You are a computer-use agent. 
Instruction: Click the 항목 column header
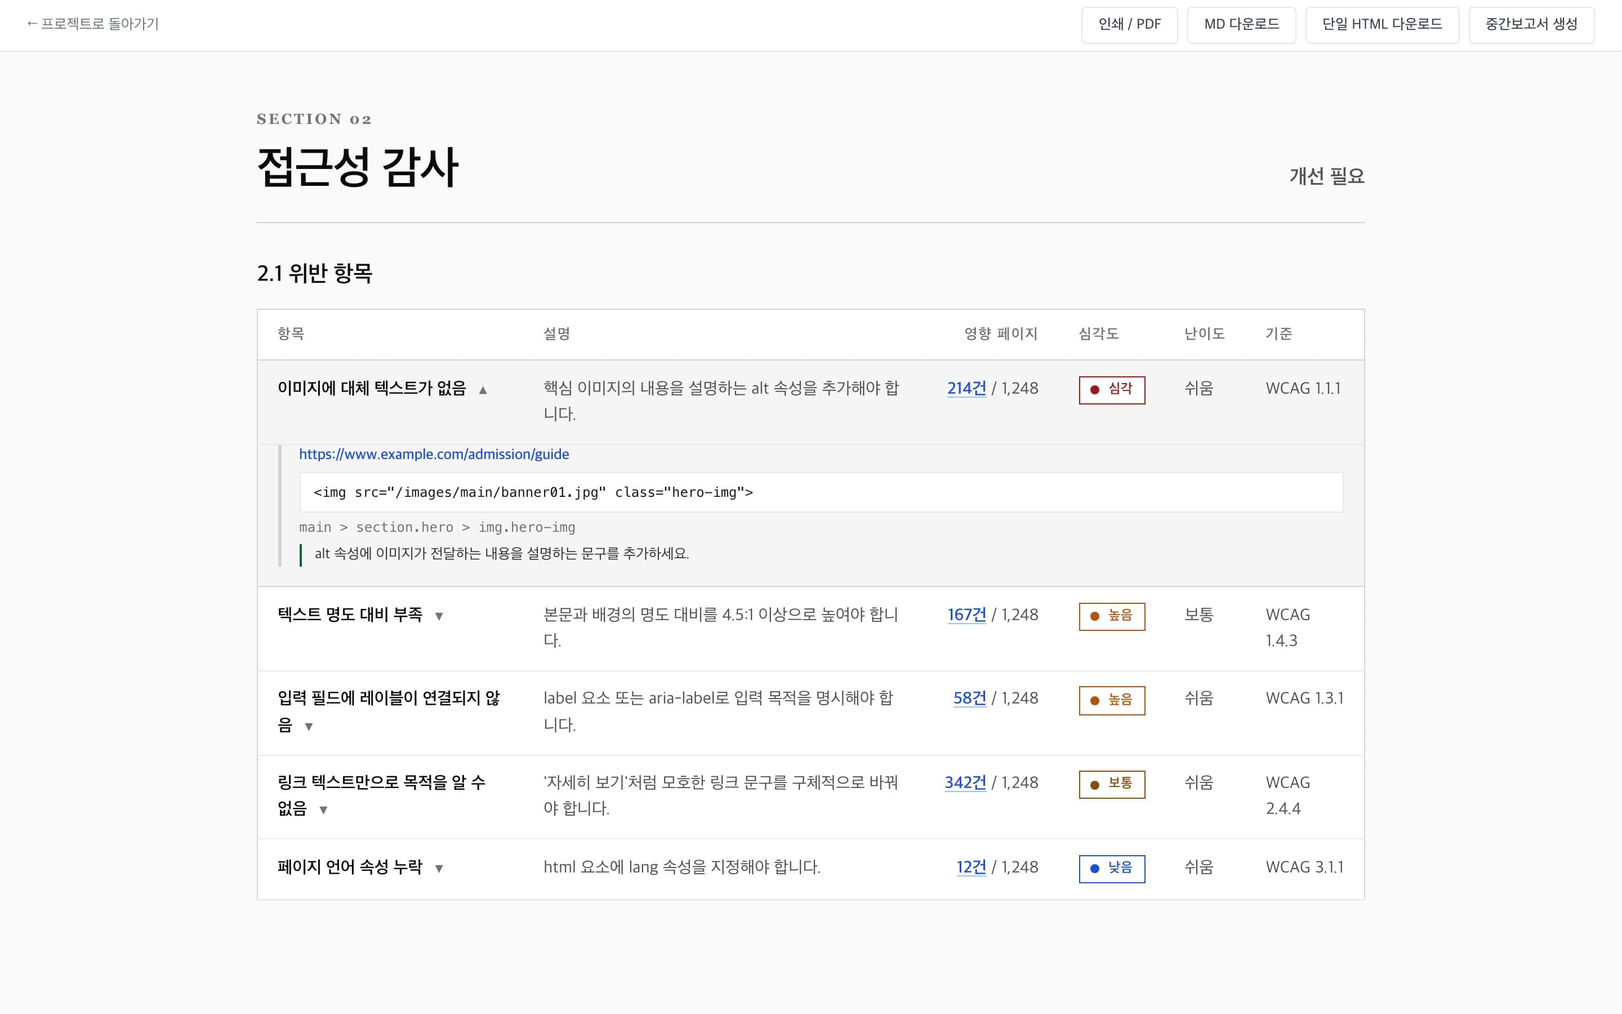(x=291, y=334)
